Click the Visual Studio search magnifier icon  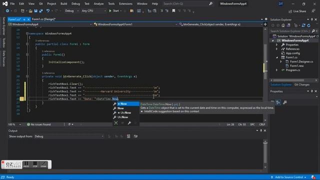pos(210,3)
